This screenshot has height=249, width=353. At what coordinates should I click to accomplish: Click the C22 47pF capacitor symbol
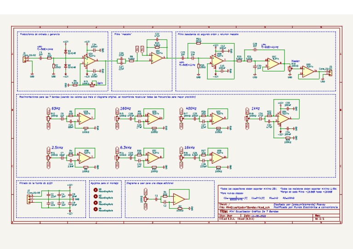click(x=157, y=40)
